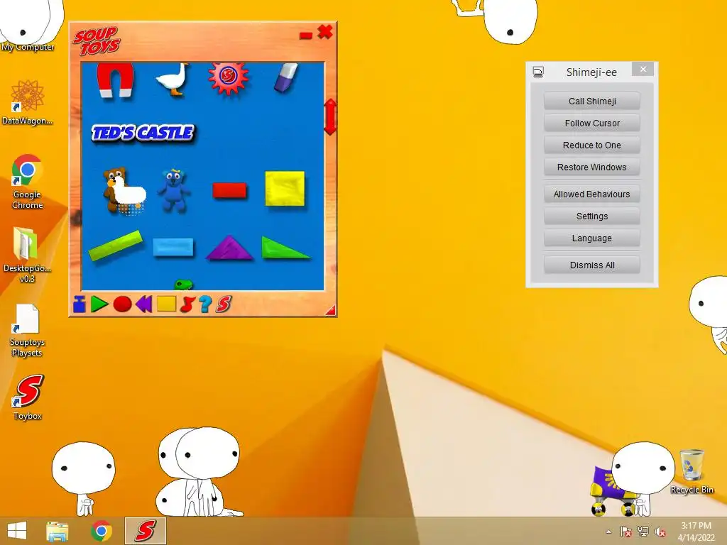Viewport: 727px width, 545px height.
Task: Click the blue weight icon in Soup Toys toolbar
Action: point(80,304)
